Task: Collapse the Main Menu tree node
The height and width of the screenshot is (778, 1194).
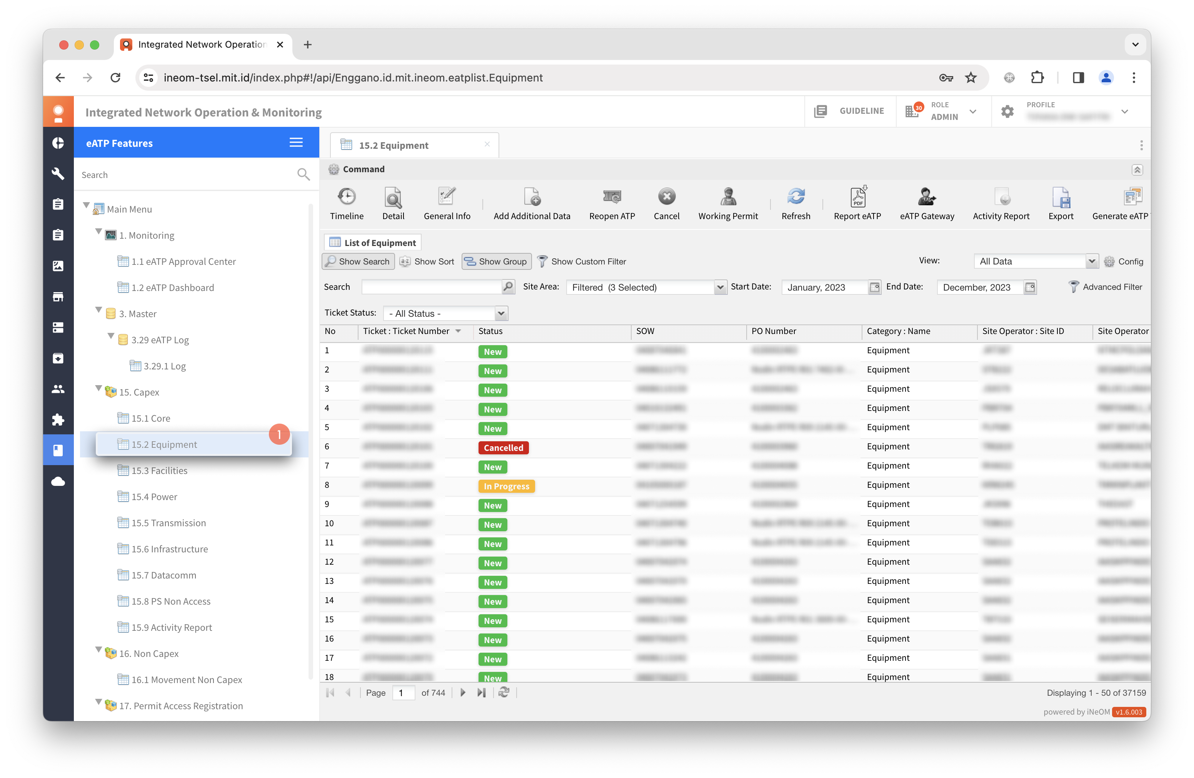Action: pyautogui.click(x=86, y=206)
